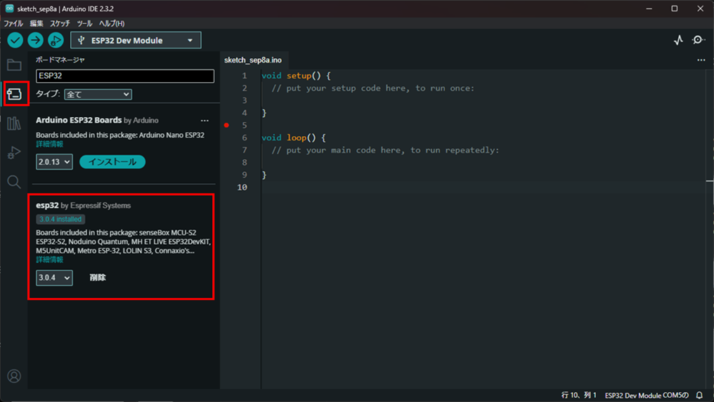Click the Verify checkmark button
Viewport: 714px width, 402px height.
pyautogui.click(x=15, y=41)
